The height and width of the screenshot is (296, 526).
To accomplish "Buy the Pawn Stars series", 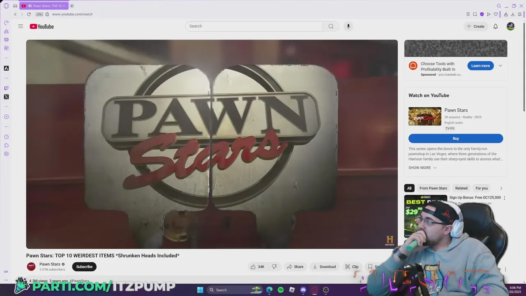I will pos(456,139).
